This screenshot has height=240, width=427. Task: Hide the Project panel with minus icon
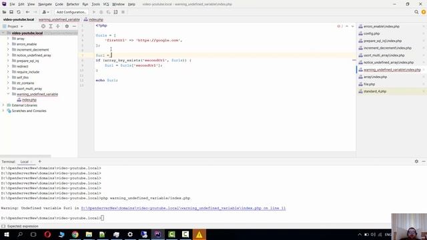pyautogui.click(x=74, y=27)
